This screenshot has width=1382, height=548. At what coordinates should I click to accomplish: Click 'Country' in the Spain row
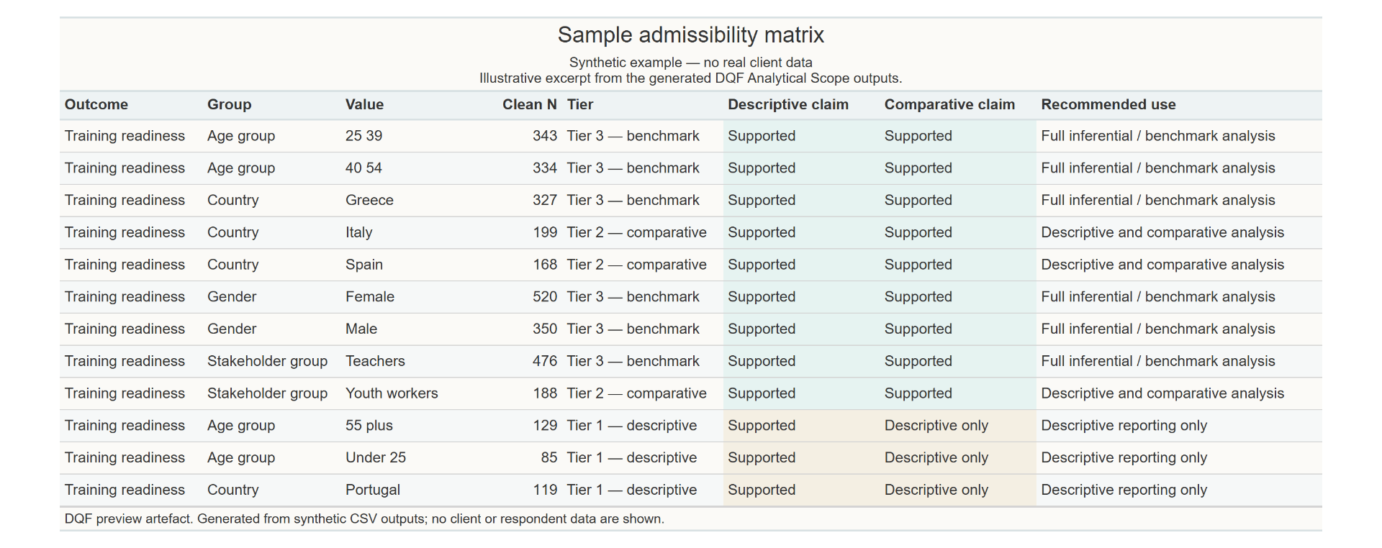pos(232,265)
